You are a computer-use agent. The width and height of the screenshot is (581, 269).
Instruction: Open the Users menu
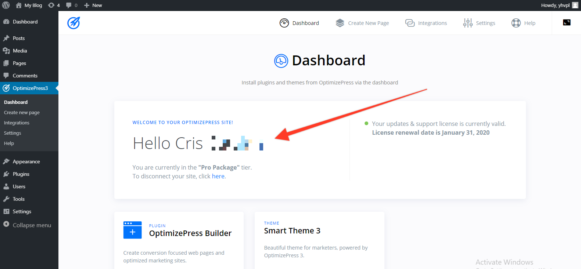click(x=19, y=186)
